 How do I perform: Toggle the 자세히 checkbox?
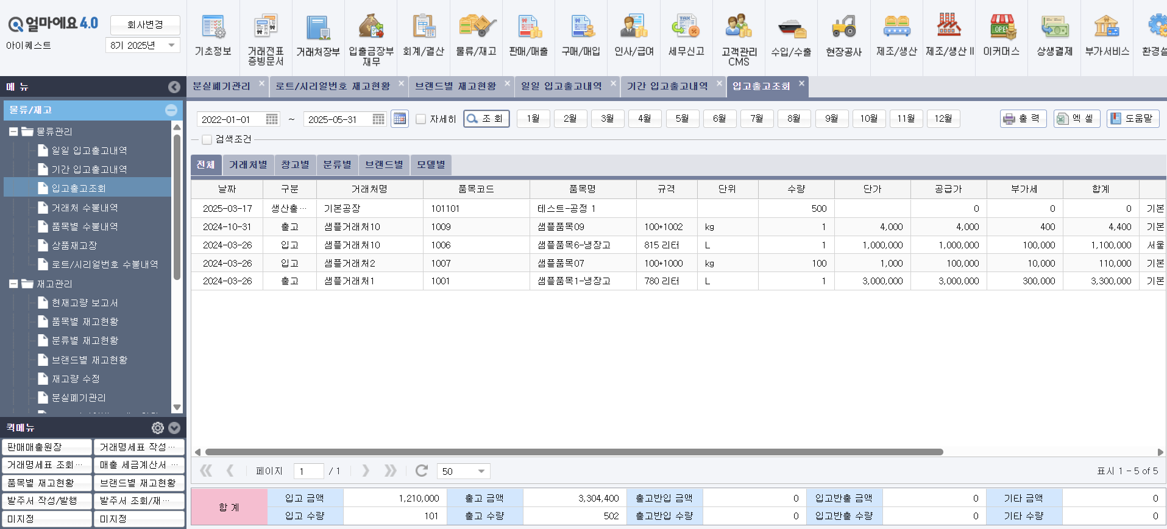coord(420,119)
